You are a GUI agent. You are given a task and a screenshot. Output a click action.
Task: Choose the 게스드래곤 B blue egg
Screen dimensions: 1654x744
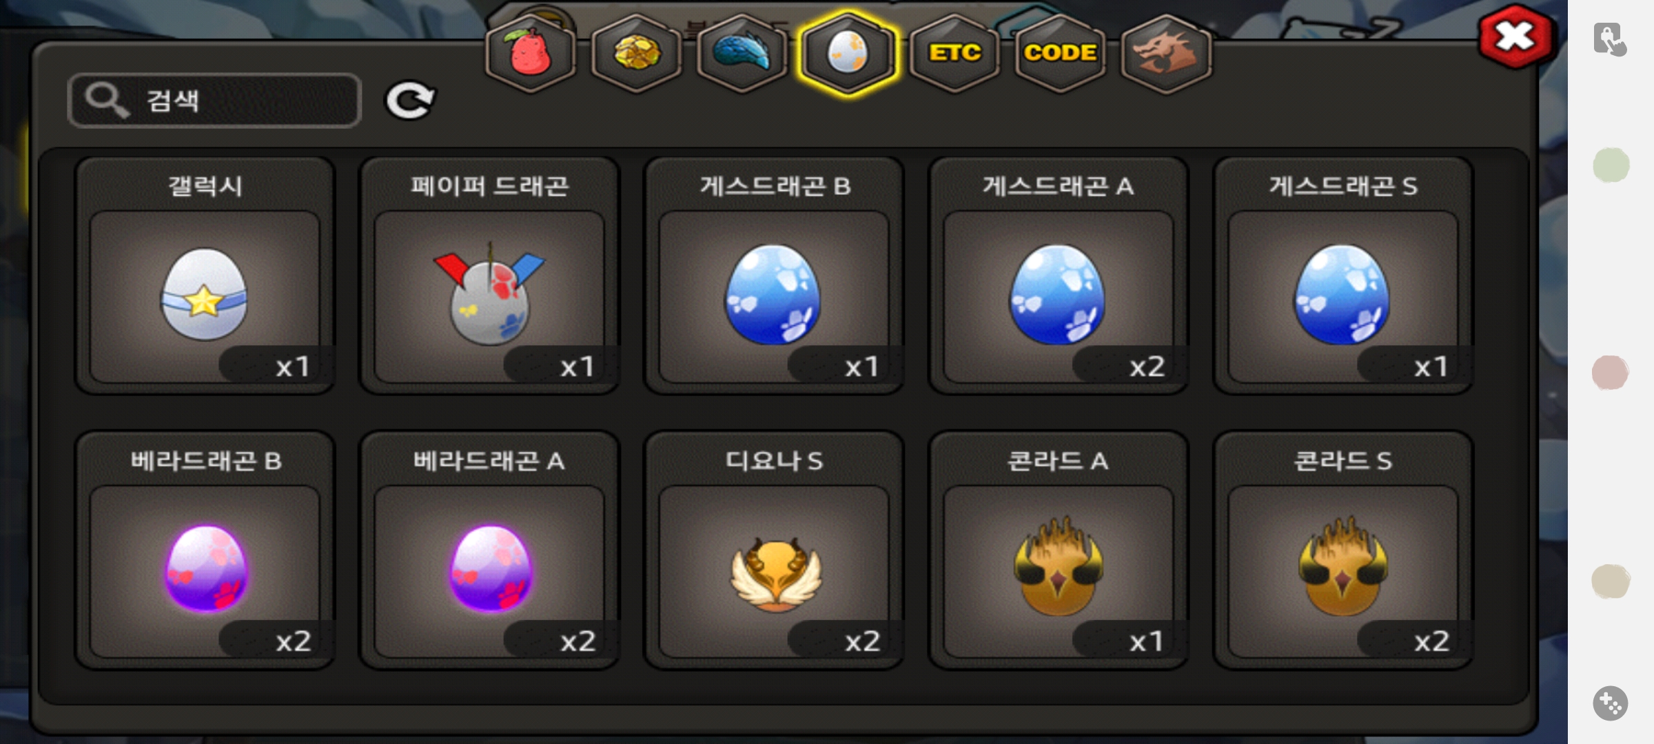774,276
